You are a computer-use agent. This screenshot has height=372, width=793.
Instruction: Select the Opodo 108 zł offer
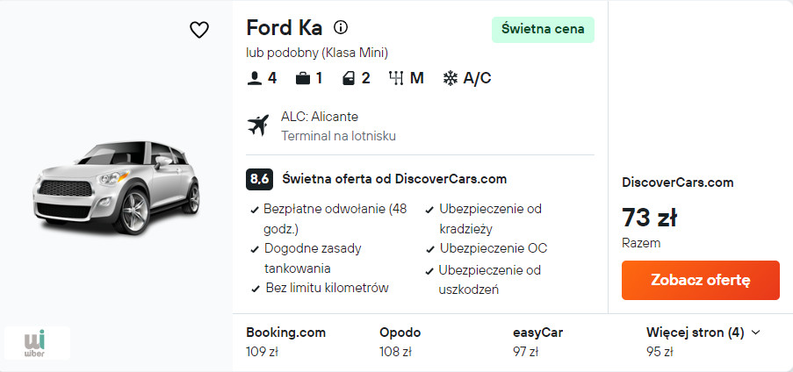pyautogui.click(x=400, y=341)
